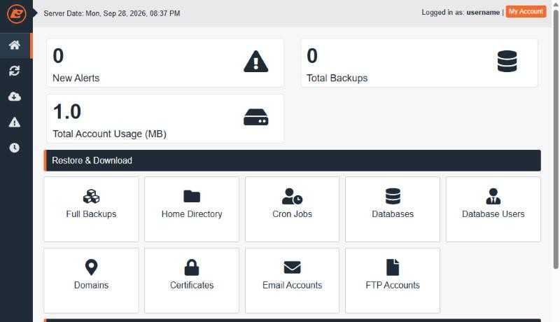Image resolution: width=560 pixels, height=322 pixels.
Task: Open the Databases label
Action: click(x=393, y=213)
